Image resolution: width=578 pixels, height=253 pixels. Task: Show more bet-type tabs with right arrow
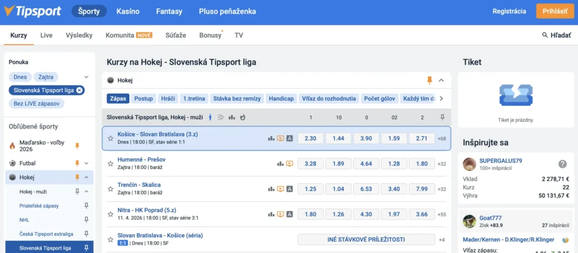[x=441, y=99]
